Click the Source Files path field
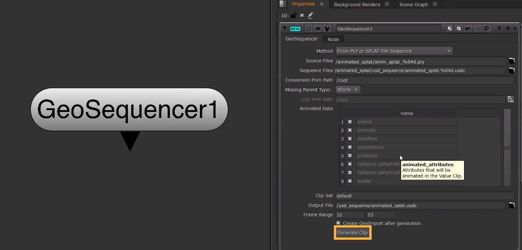 tap(421, 62)
